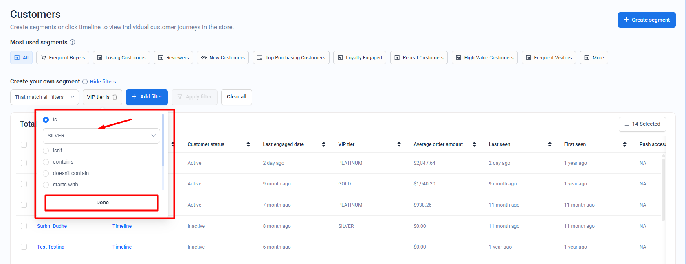Sort the Average order amount column
This screenshot has height=264, width=686.
474,144
